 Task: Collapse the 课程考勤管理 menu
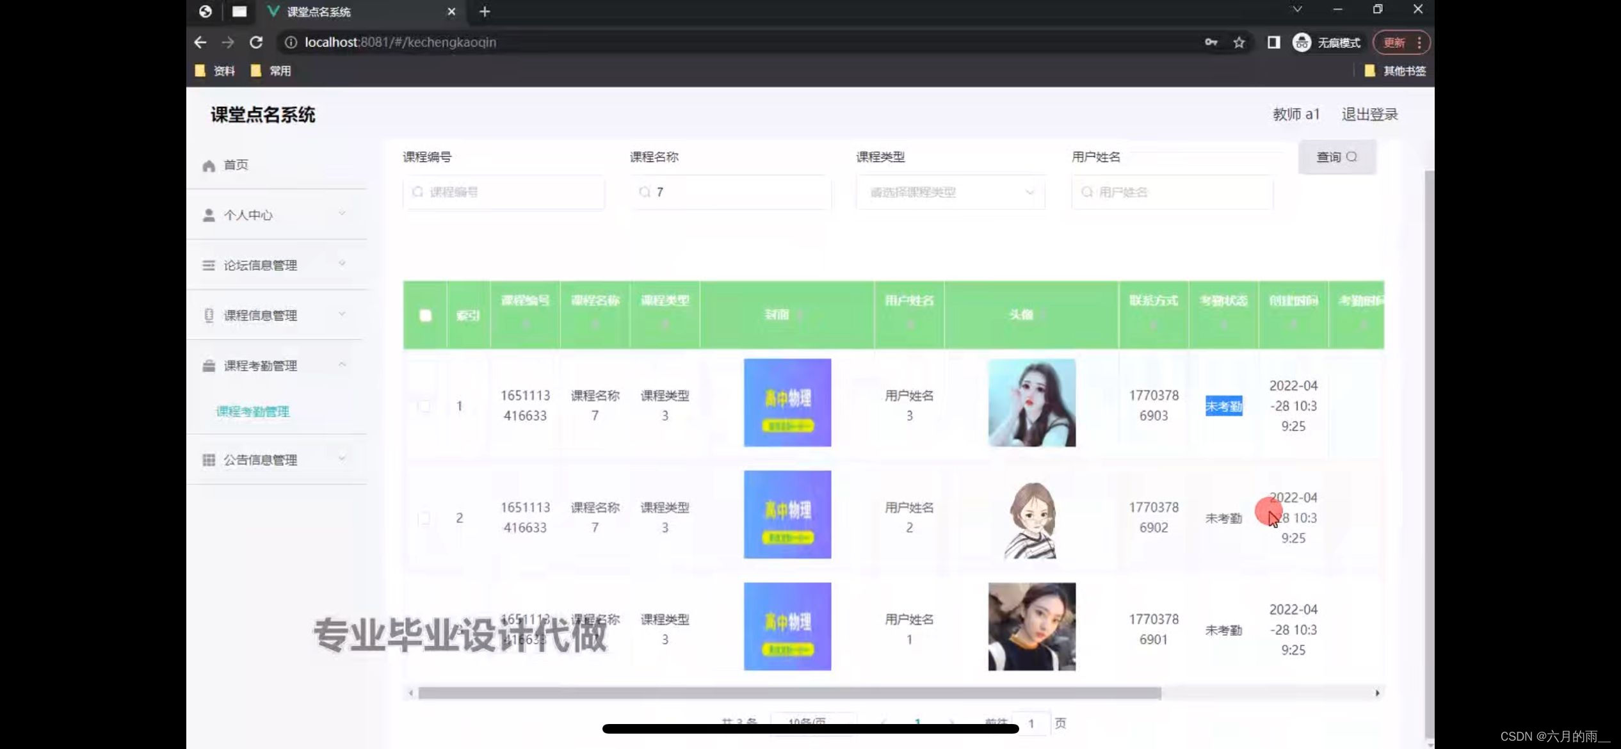click(x=342, y=364)
